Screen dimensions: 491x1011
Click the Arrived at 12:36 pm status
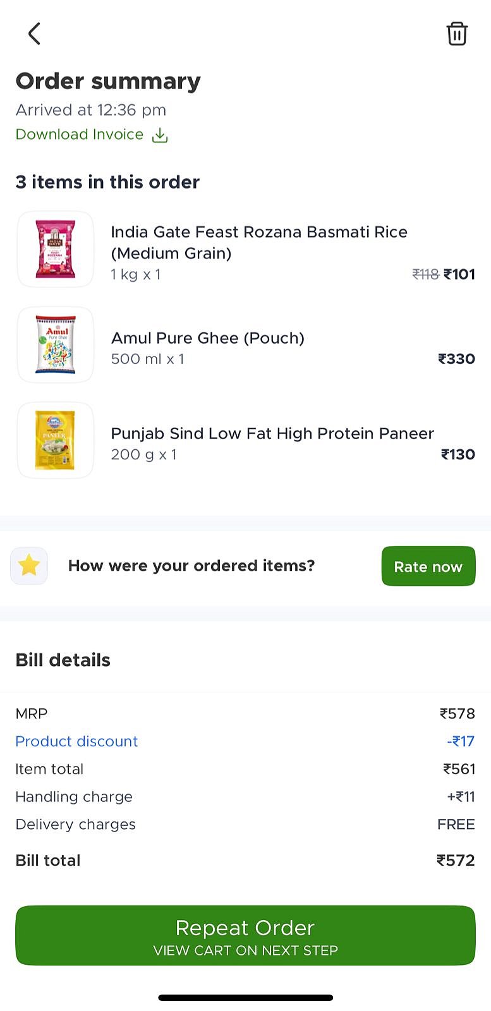(90, 109)
